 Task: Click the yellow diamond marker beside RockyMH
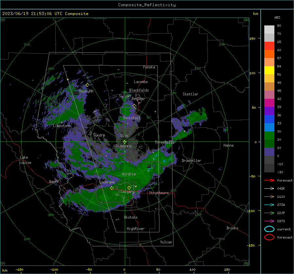point(87,85)
